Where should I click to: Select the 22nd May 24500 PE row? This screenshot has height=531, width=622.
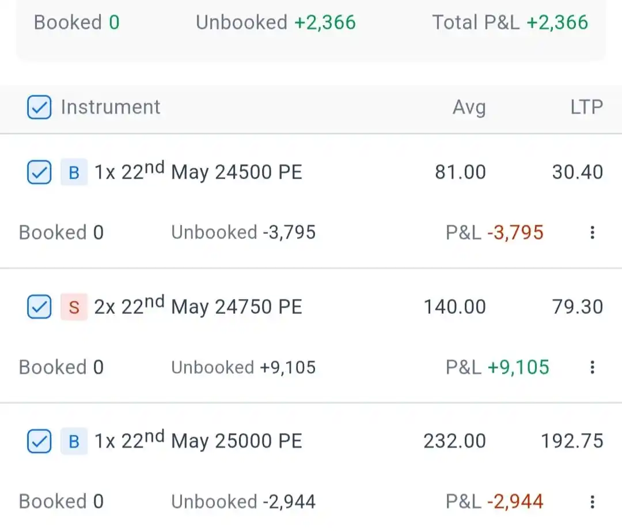tap(198, 172)
